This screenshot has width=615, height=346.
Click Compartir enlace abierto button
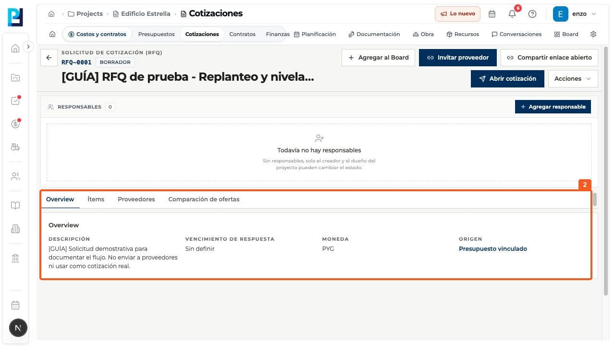(x=549, y=58)
